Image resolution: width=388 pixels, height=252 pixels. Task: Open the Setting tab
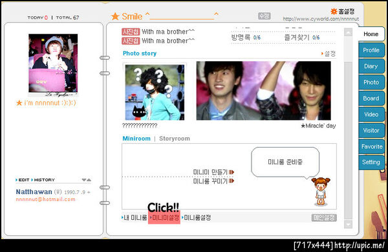point(371,162)
